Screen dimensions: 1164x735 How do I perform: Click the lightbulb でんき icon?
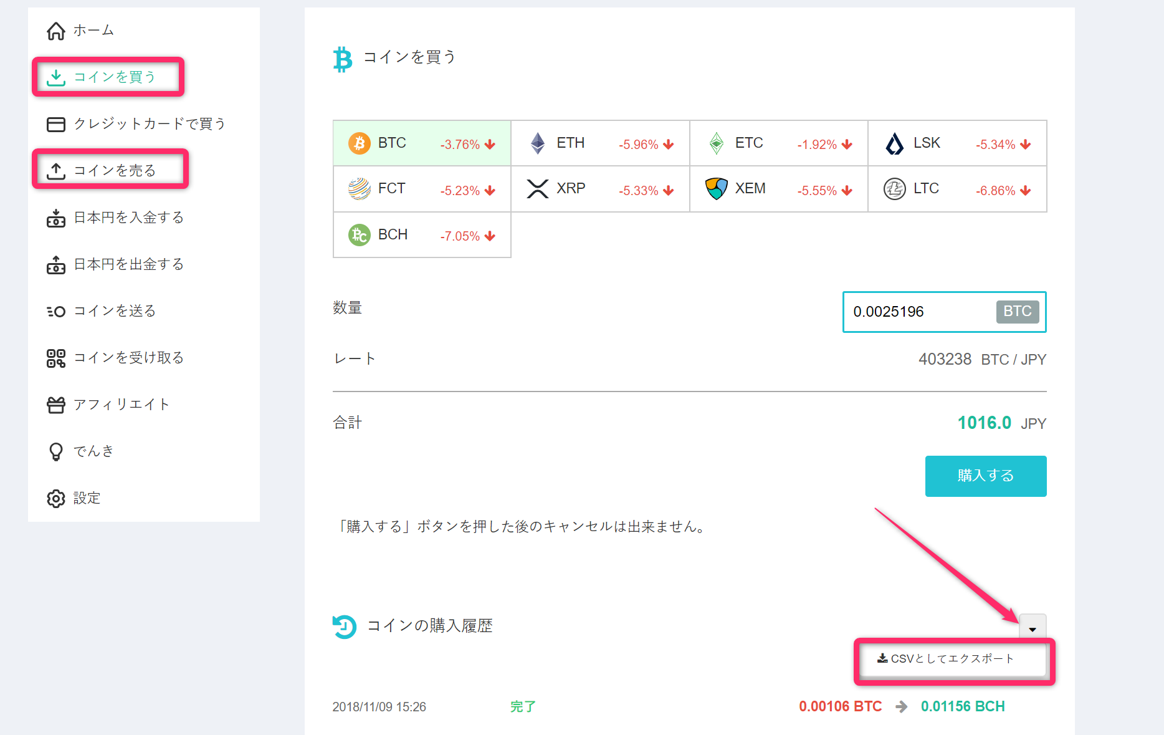(56, 451)
